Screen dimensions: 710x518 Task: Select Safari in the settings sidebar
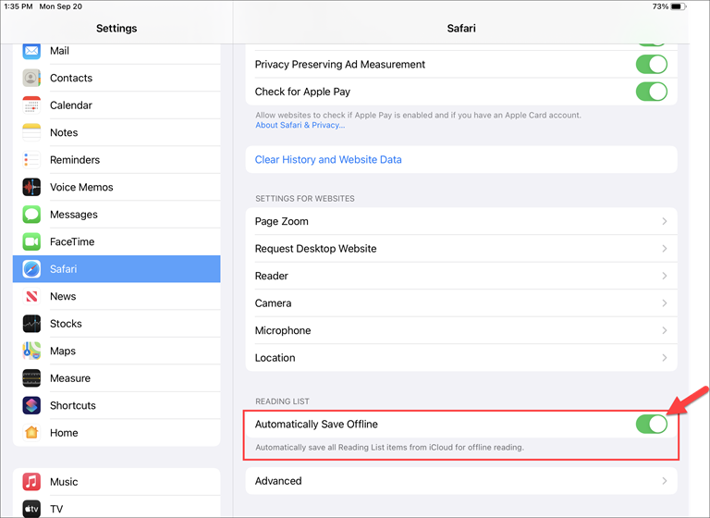(x=116, y=269)
